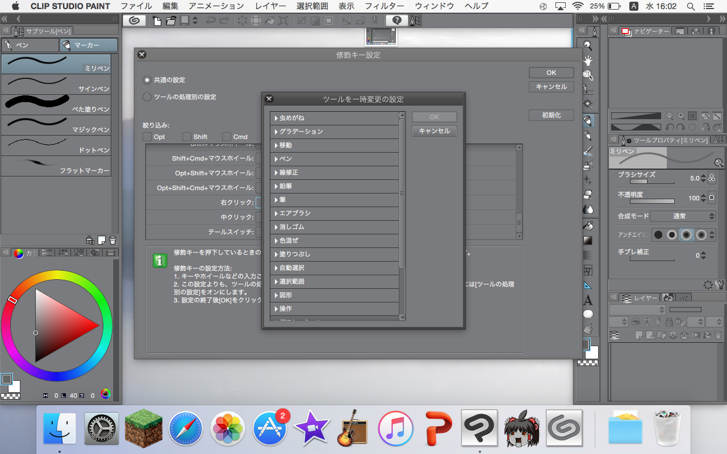The width and height of the screenshot is (727, 454).
Task: Select the 共通の設定 radio button
Action: point(147,80)
